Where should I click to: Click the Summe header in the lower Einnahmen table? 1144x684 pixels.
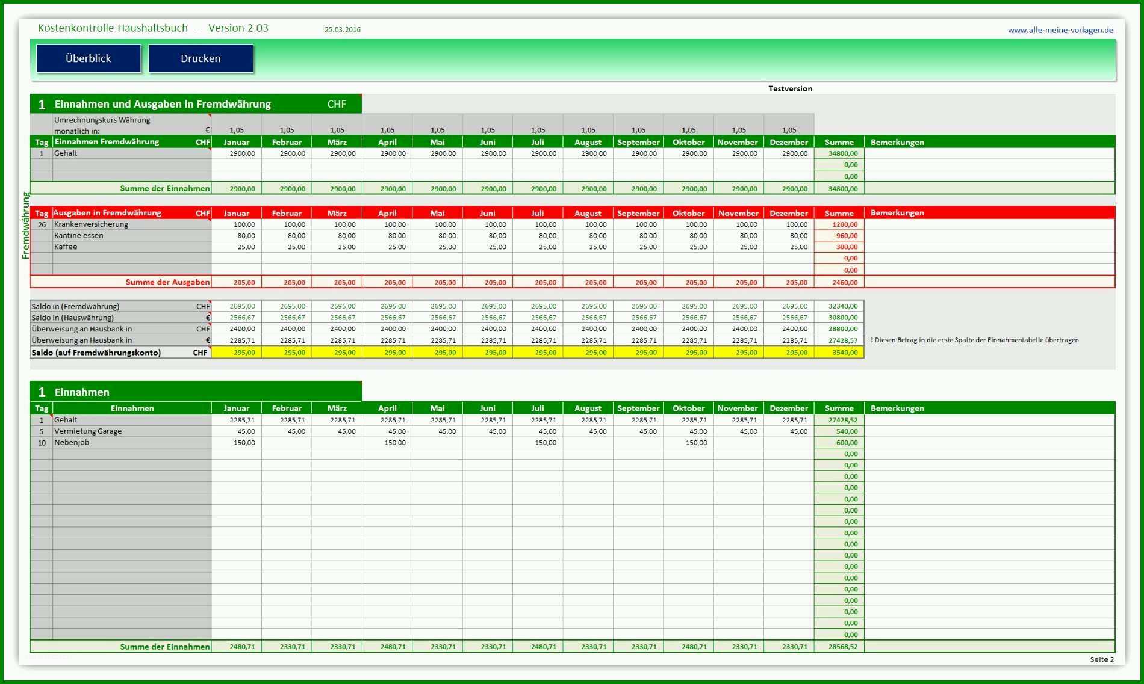839,408
